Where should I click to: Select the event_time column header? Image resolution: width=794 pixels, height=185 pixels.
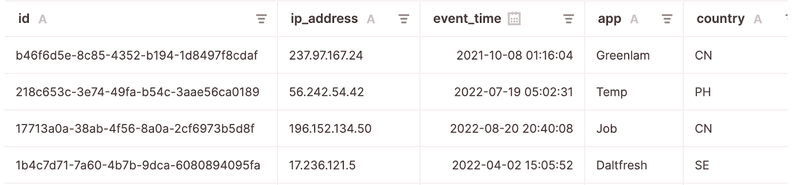coord(502,19)
